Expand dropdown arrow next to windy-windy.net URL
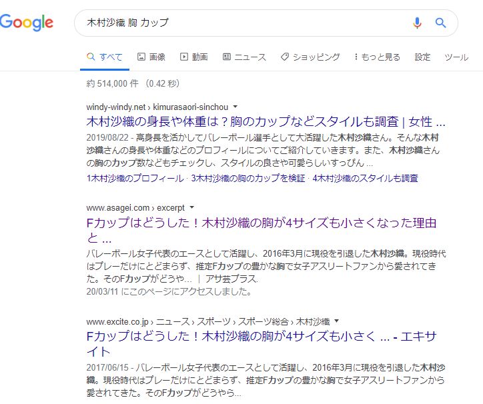 (235, 107)
